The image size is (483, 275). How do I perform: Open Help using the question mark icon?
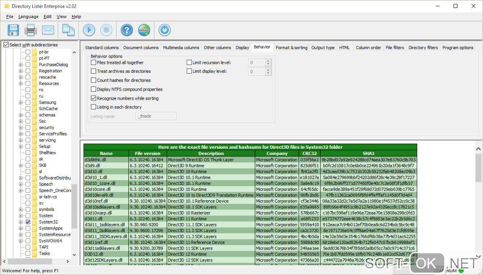(126, 30)
